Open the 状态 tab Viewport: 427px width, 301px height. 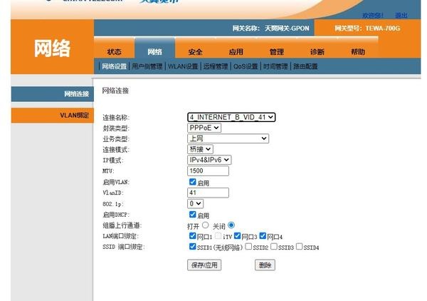point(114,51)
